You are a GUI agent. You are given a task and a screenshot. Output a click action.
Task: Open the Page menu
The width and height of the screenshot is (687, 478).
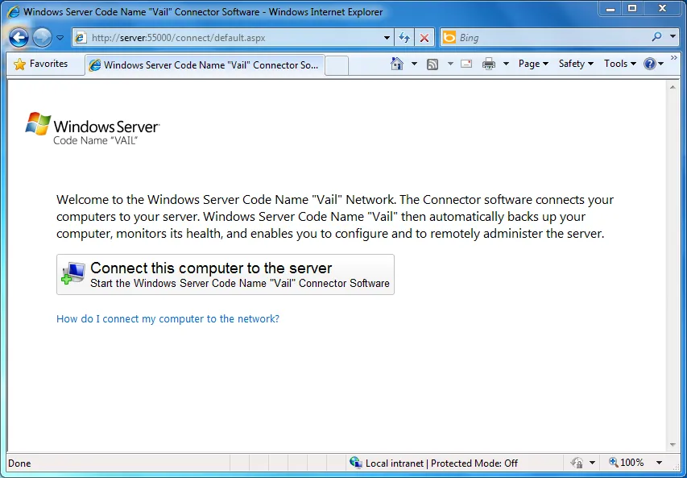point(533,64)
